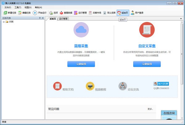Open 运行管理 from toolbar

tap(80, 13)
